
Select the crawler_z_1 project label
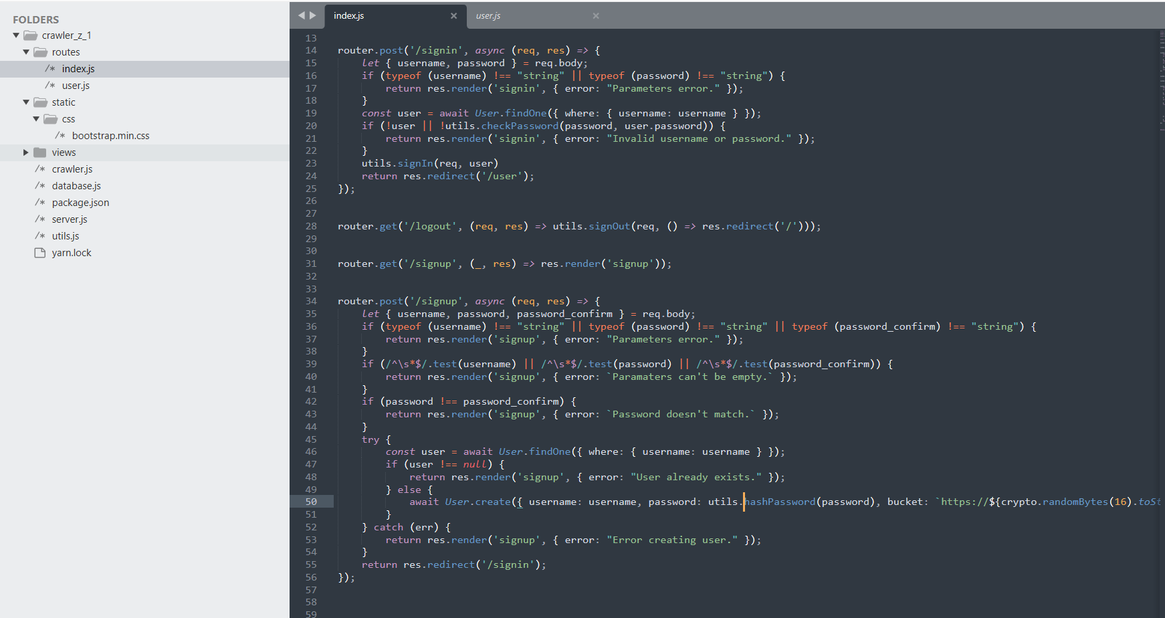tap(66, 35)
